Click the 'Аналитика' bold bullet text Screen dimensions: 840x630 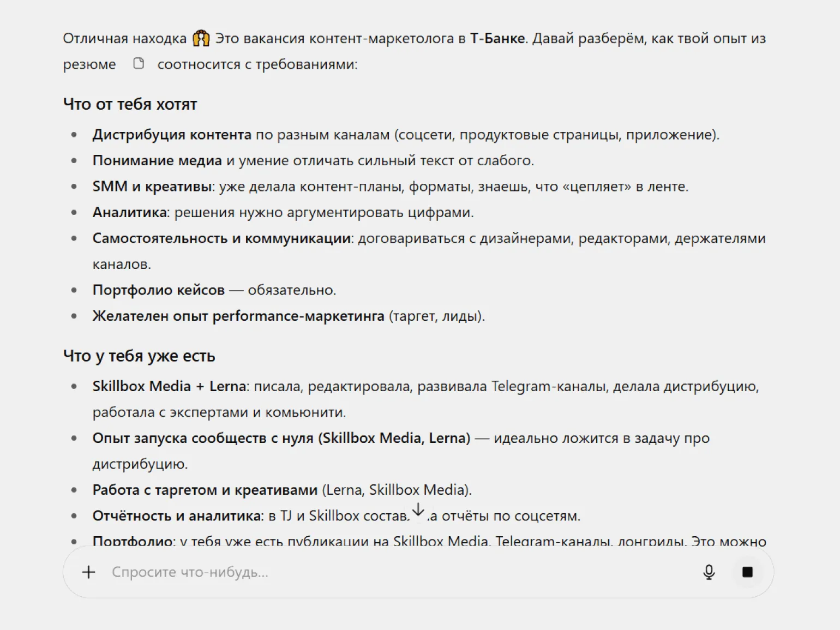click(x=129, y=212)
